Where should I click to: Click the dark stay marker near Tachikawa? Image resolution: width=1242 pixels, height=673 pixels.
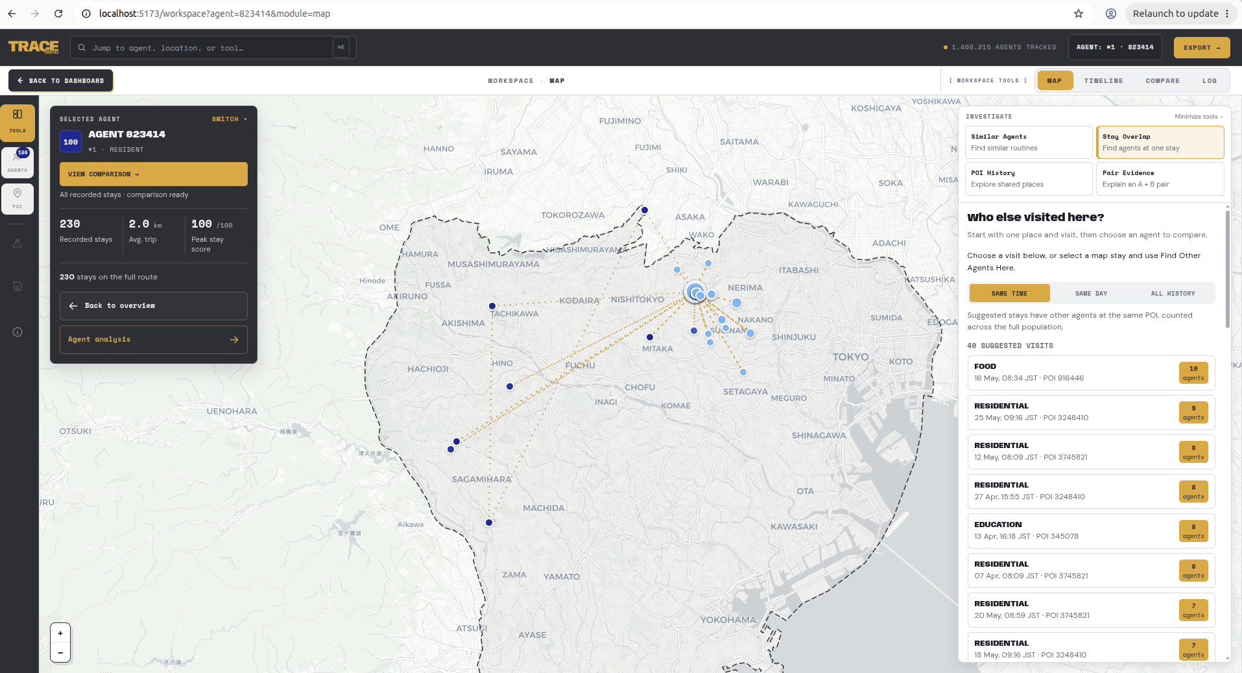click(x=492, y=306)
